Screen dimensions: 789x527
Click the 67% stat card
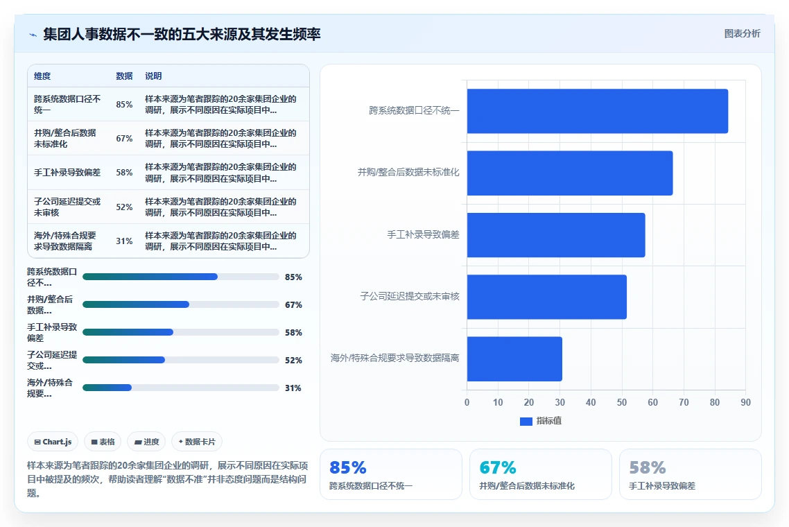click(x=540, y=474)
